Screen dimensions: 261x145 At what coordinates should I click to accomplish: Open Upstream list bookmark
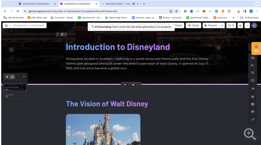89,18
